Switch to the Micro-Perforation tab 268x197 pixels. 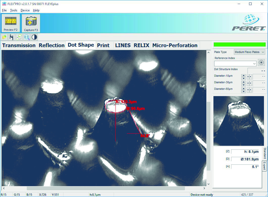click(175, 45)
